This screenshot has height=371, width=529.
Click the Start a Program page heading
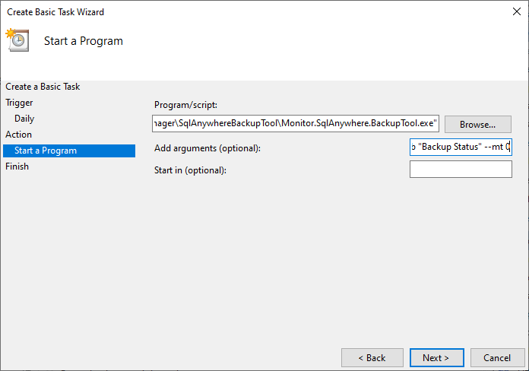pyautogui.click(x=83, y=41)
